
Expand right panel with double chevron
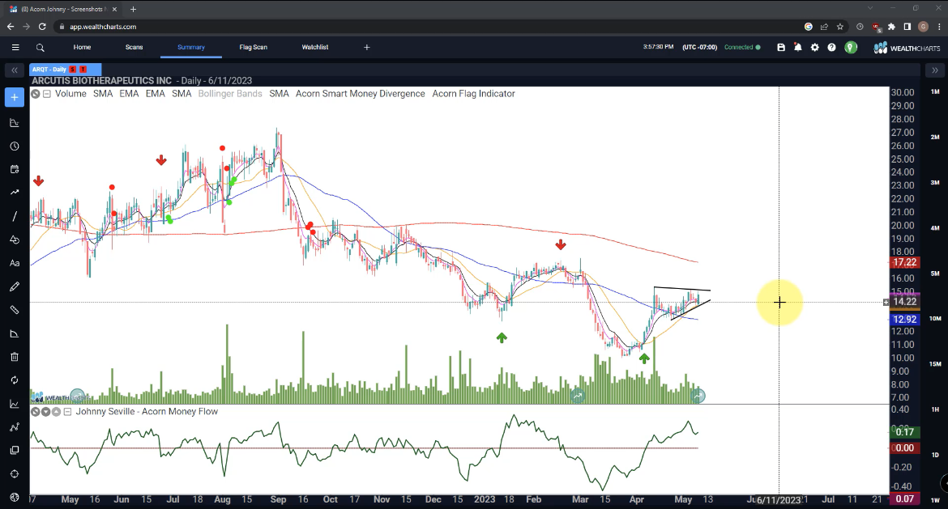(935, 70)
